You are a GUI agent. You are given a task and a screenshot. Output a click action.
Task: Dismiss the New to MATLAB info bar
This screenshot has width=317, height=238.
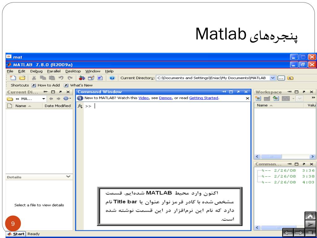(x=247, y=98)
